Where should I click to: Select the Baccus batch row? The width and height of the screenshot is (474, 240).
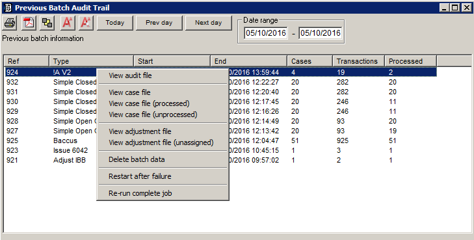220,140
